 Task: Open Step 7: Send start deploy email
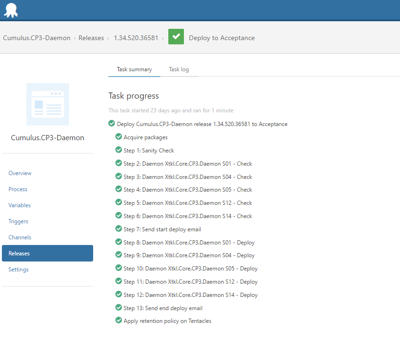pyautogui.click(x=162, y=229)
